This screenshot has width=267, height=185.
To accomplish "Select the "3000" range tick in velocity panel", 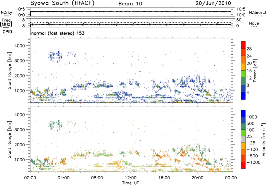I will point(20,130).
